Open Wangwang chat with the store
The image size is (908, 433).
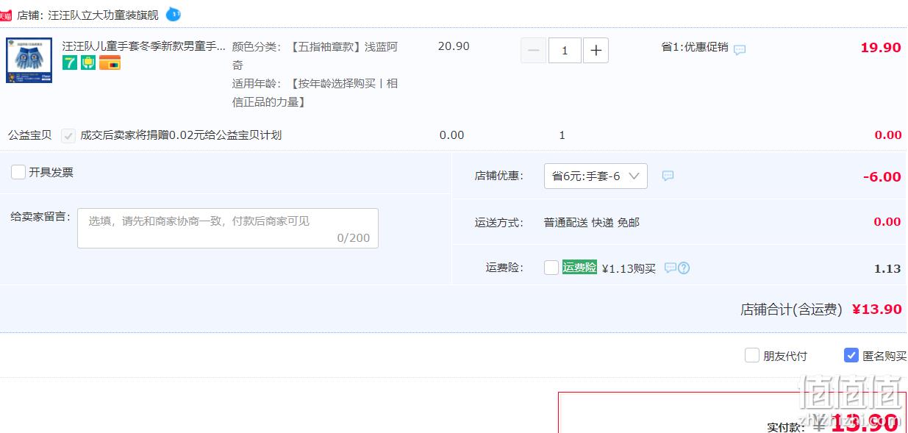174,14
